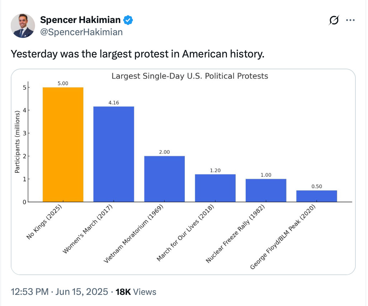Open Spencer Hakimian's profile picture
This screenshot has width=368, height=306.
23,26
